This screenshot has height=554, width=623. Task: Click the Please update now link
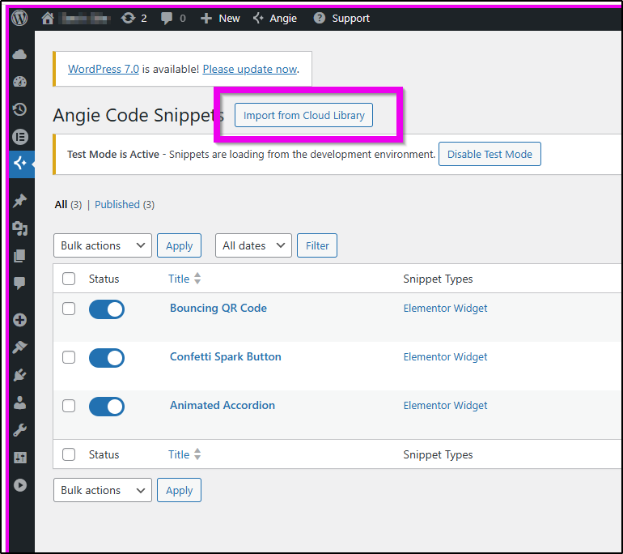tap(250, 69)
